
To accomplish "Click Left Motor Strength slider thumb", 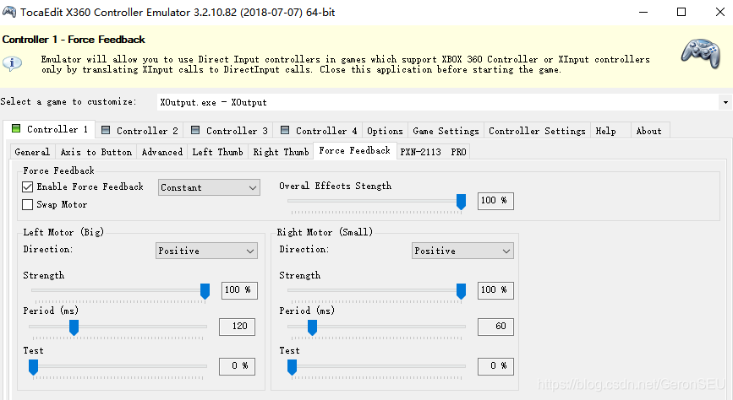I will pos(205,291).
